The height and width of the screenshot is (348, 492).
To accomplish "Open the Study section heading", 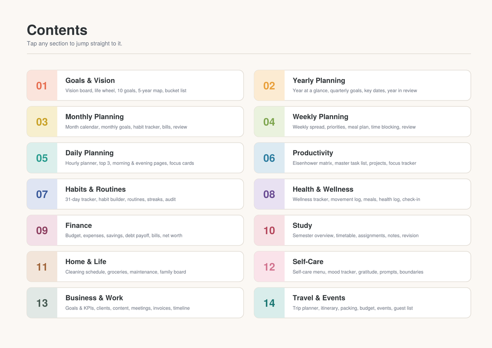I will (302, 225).
